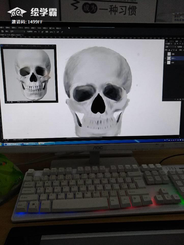The image size is (184, 245).
Task: Select the 背景 background layer thumbnail
Action: pyautogui.click(x=169, y=63)
